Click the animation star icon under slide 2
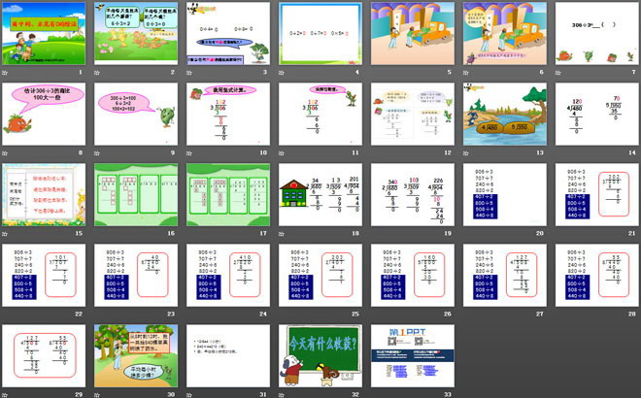Viewport: 641px width, 398px height. tap(100, 73)
